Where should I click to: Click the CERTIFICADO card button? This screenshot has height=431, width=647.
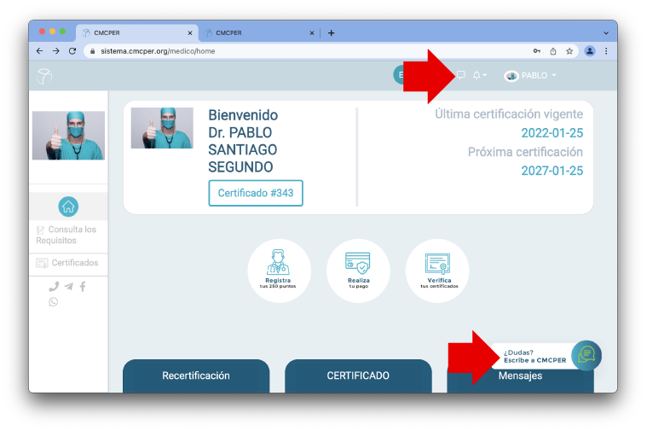[x=358, y=376]
